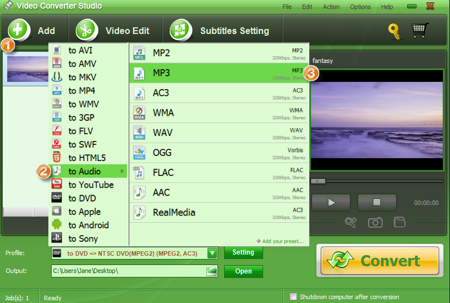This screenshot has height=303, width=450.
Task: Choose to YouTube format category
Action: point(91,185)
